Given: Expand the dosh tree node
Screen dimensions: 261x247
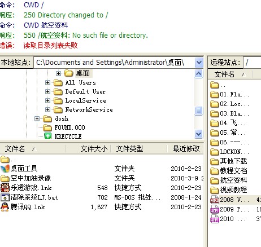Looking at the screenshot, I should 37,118.
